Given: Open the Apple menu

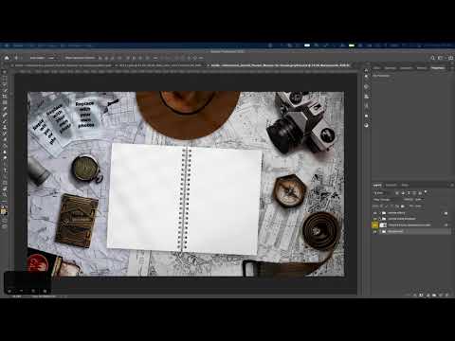Looking at the screenshot, I should click(7, 45).
